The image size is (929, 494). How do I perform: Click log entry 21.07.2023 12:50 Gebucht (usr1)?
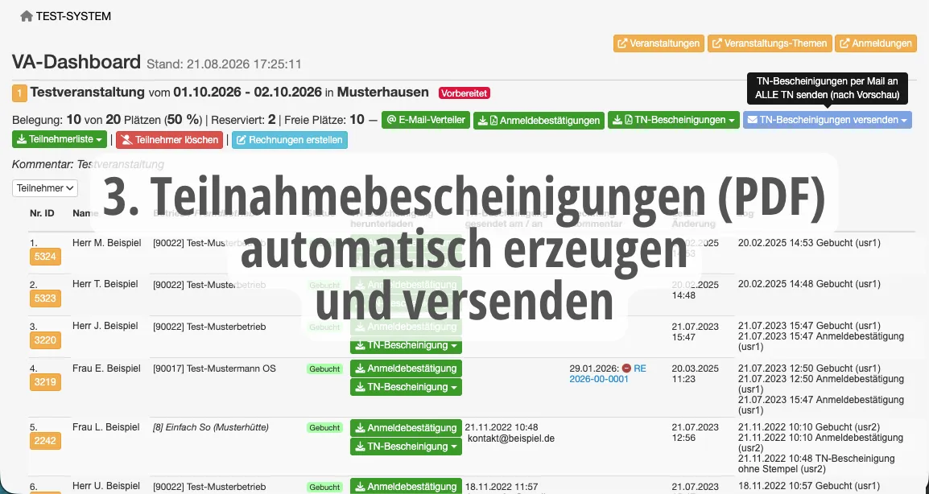(809, 368)
